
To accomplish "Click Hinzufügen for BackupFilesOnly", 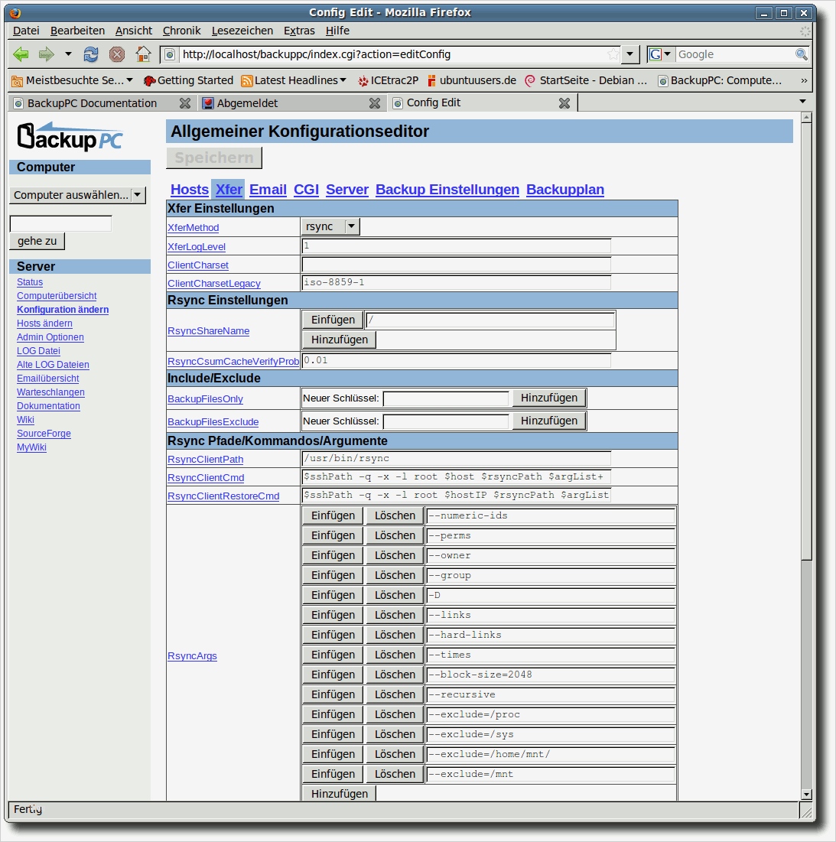I will (548, 398).
